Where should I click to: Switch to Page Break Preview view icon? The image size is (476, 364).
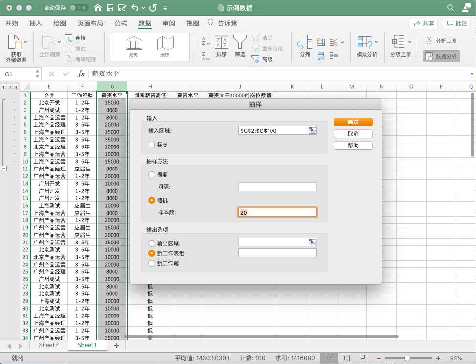(x=363, y=358)
